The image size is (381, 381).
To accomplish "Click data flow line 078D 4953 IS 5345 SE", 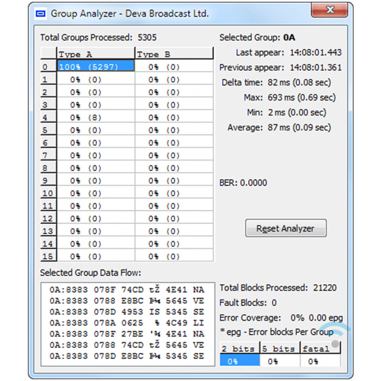I will pyautogui.click(x=127, y=311).
